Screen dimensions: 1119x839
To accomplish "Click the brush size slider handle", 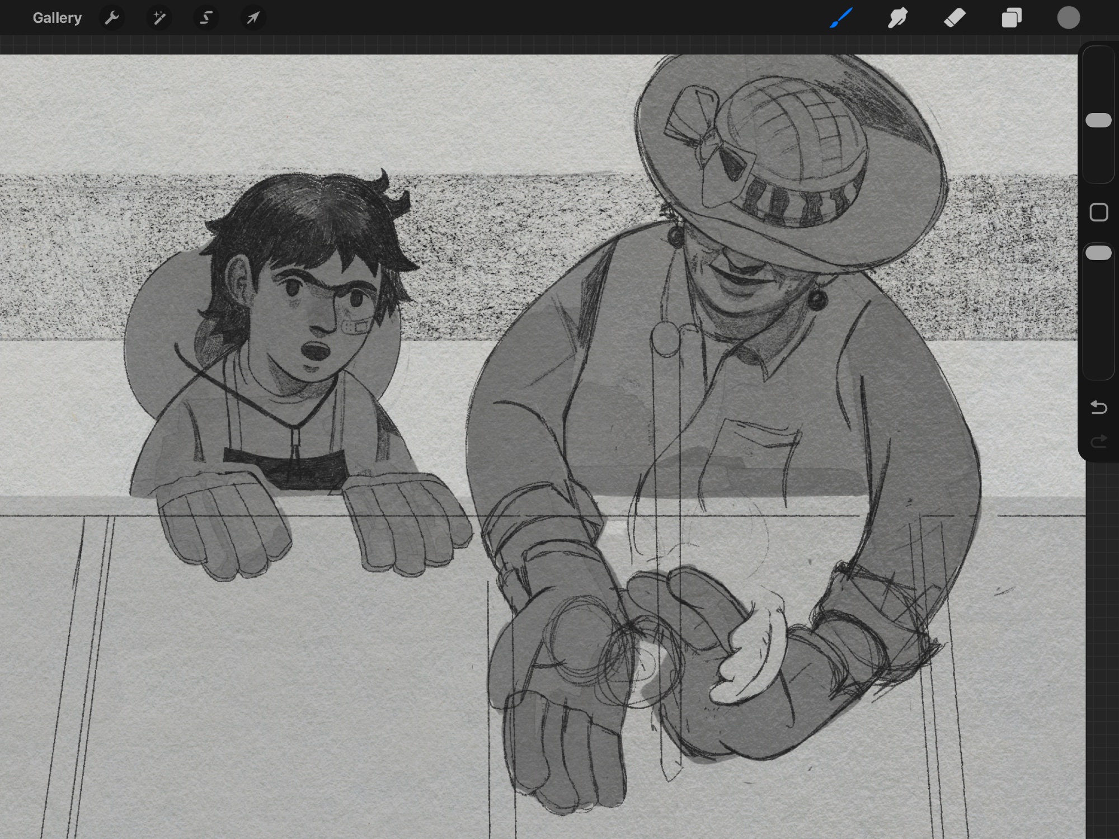I will pos(1098,120).
